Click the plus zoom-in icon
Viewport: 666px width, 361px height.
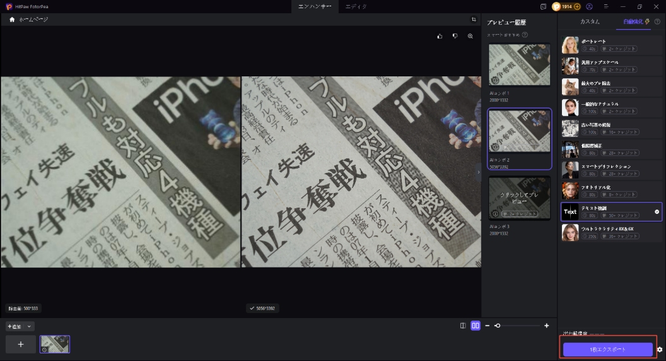[547, 326]
